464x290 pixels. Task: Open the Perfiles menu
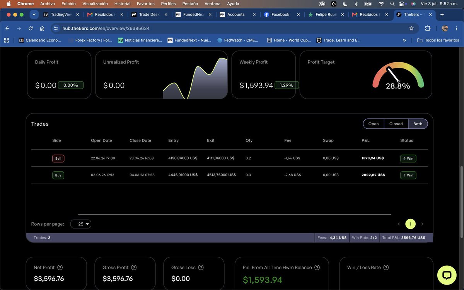click(168, 3)
